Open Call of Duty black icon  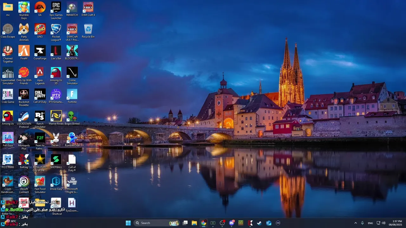point(40,96)
